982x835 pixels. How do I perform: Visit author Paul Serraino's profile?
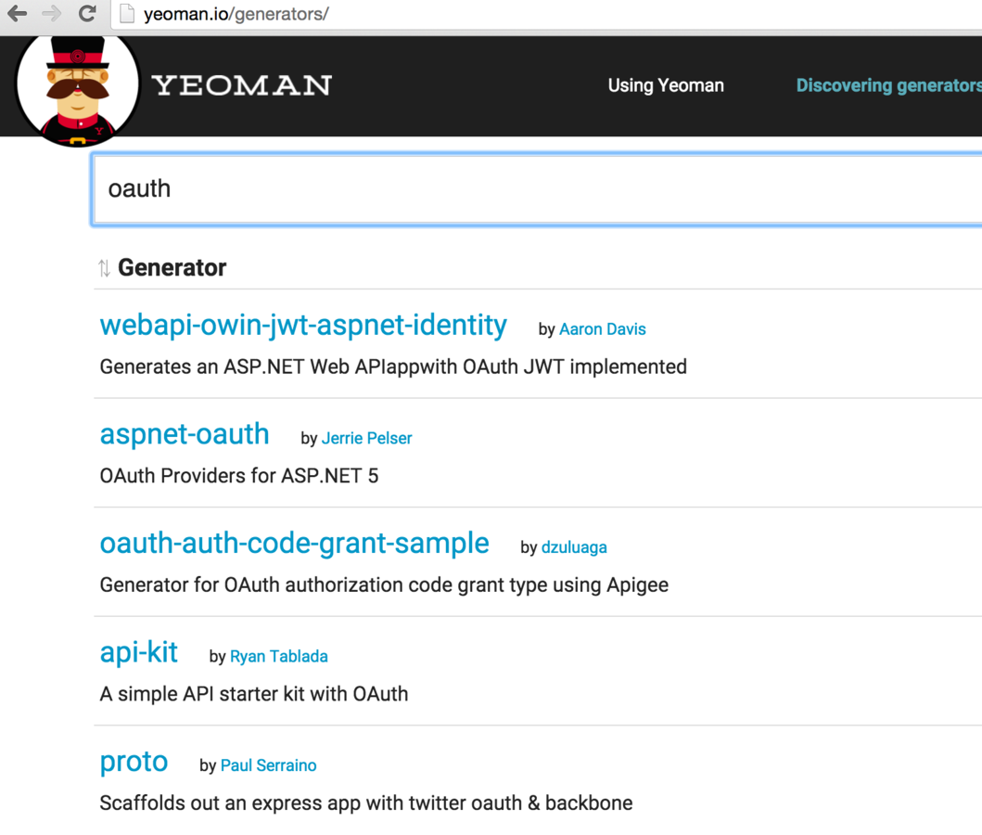click(x=268, y=765)
